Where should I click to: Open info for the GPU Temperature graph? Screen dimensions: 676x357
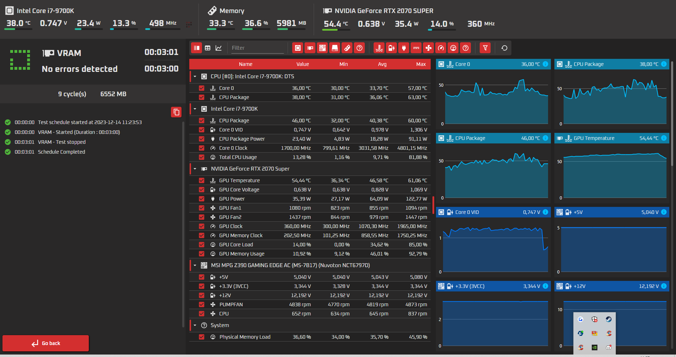pyautogui.click(x=664, y=138)
